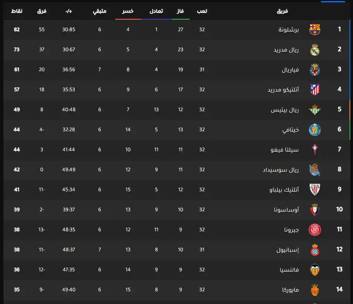Click Barcelona's 82 points cell
Viewport: 353px width, 304px height.
point(17,30)
